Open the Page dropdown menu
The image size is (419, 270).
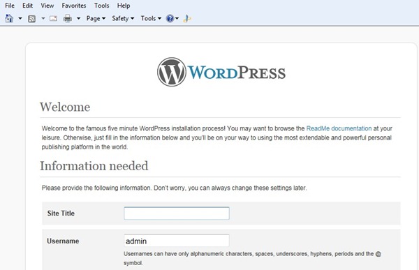click(x=96, y=18)
